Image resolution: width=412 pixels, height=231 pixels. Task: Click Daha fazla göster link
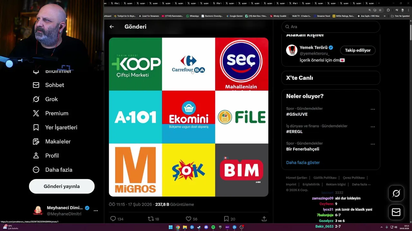tap(303, 162)
